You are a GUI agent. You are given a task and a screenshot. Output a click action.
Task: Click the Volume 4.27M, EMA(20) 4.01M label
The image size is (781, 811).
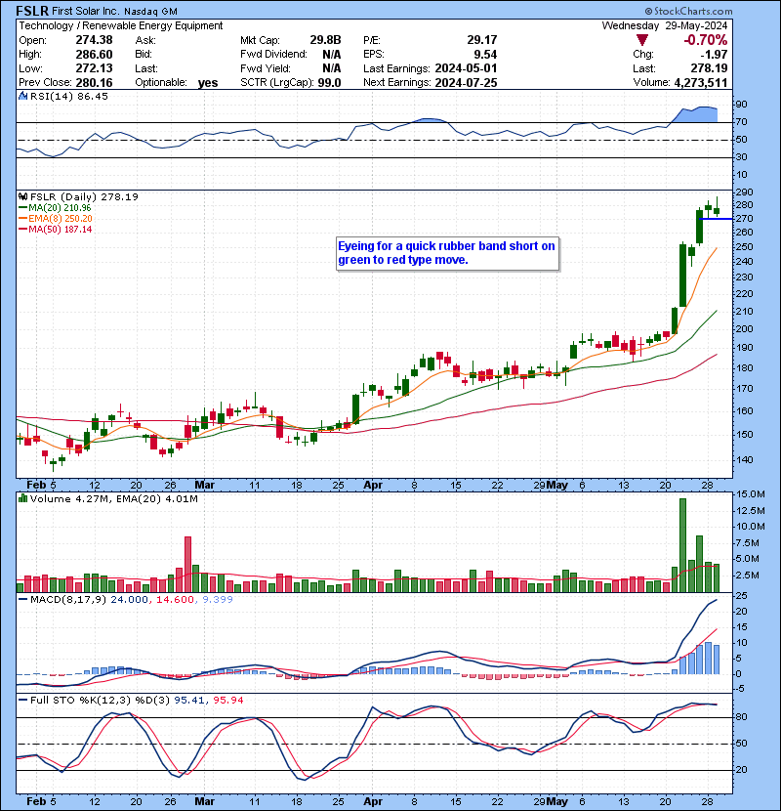(x=113, y=499)
